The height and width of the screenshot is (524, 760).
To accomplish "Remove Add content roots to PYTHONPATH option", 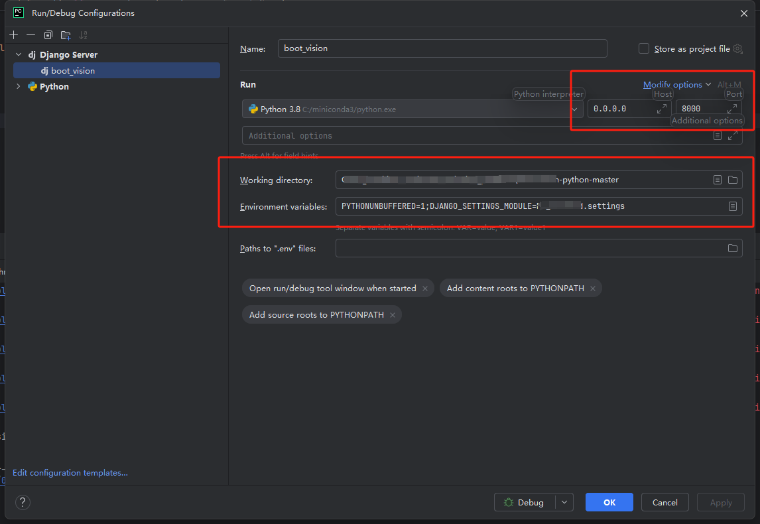I will coord(592,288).
